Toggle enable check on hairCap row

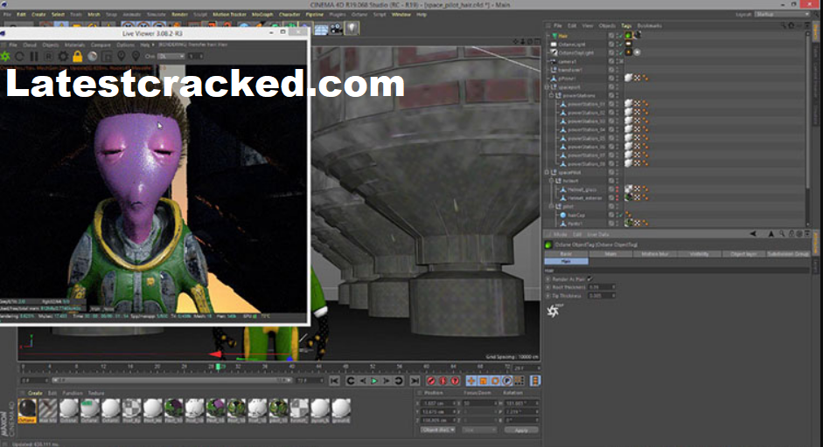pos(619,215)
